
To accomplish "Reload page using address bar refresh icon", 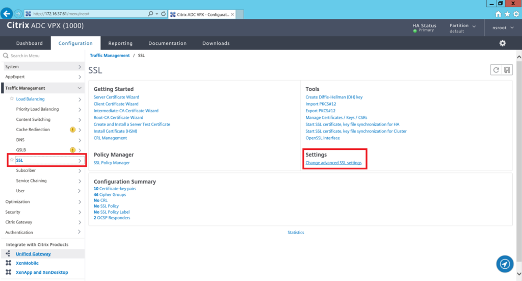I will coord(163,14).
